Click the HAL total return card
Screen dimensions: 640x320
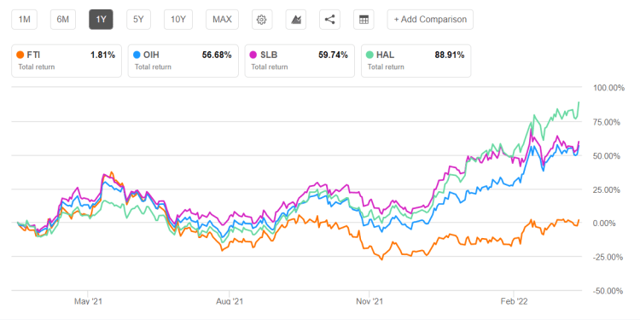pyautogui.click(x=416, y=61)
